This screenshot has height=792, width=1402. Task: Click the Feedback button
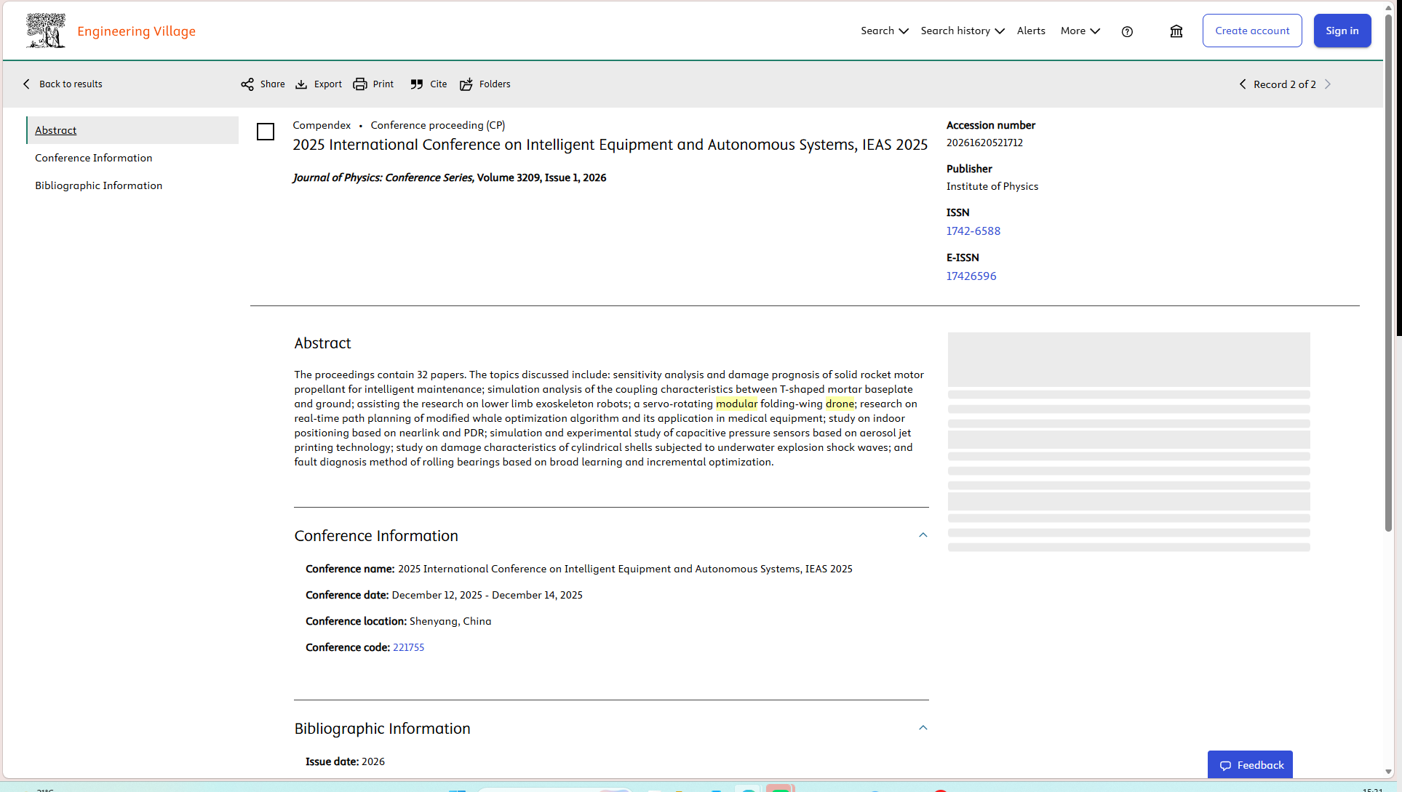(1250, 765)
